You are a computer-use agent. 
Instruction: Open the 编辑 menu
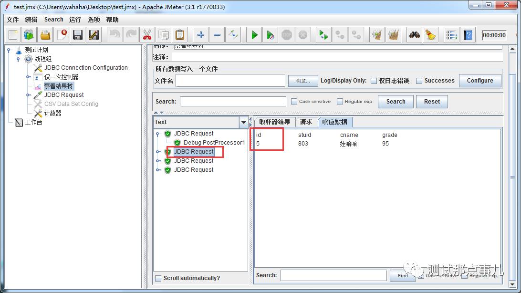click(x=31, y=20)
